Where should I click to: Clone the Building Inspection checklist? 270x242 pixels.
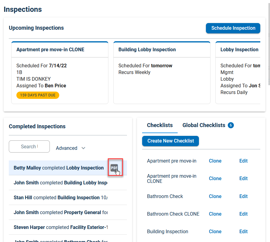215,231
